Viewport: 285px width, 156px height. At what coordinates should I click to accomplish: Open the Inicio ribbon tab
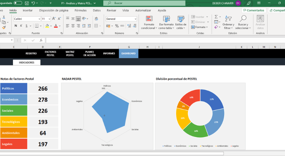point(13,10)
